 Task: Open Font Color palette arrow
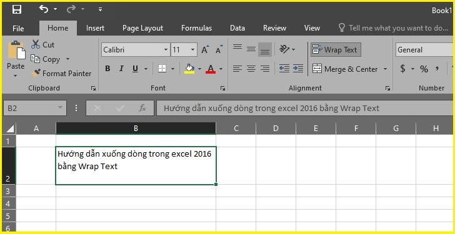click(x=221, y=69)
